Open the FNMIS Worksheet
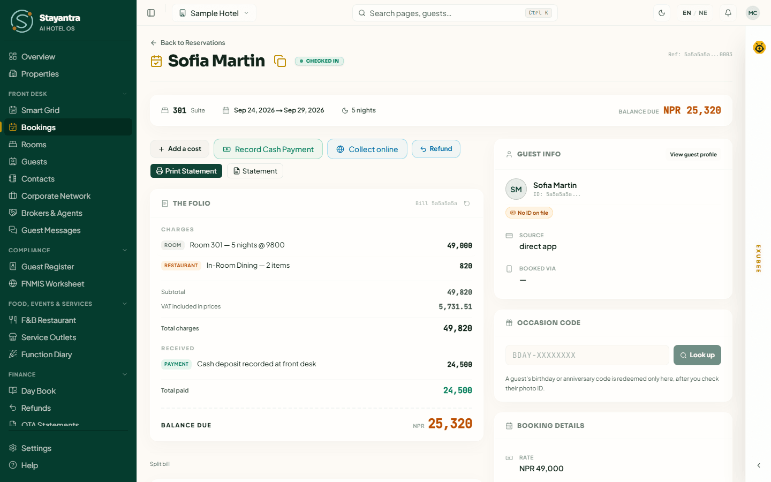This screenshot has height=482, width=771. point(68,284)
